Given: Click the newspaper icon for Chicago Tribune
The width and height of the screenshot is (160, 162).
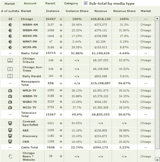Looking at the screenshot, I should point(10,60).
